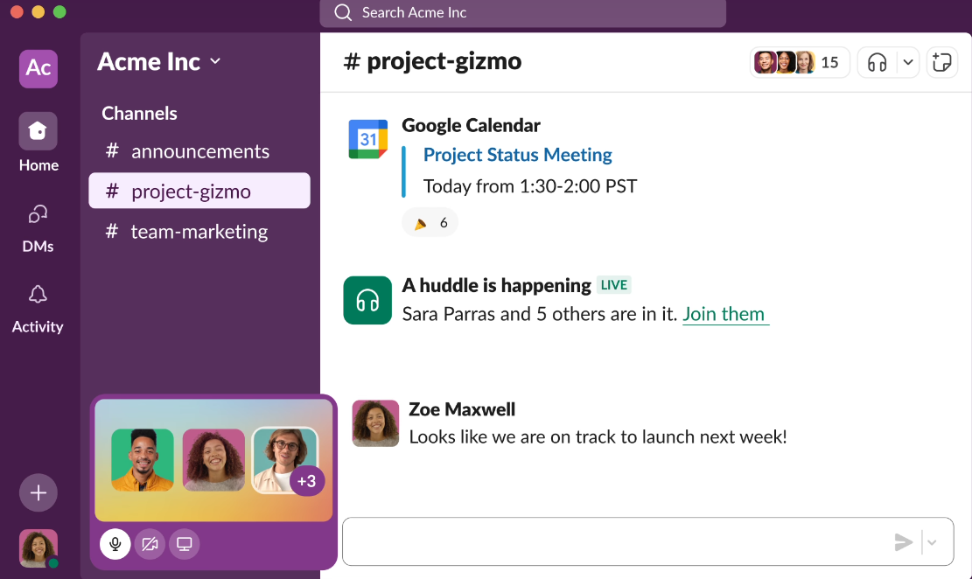This screenshot has height=579, width=972.
Task: Click the plus create button
Action: point(38,492)
